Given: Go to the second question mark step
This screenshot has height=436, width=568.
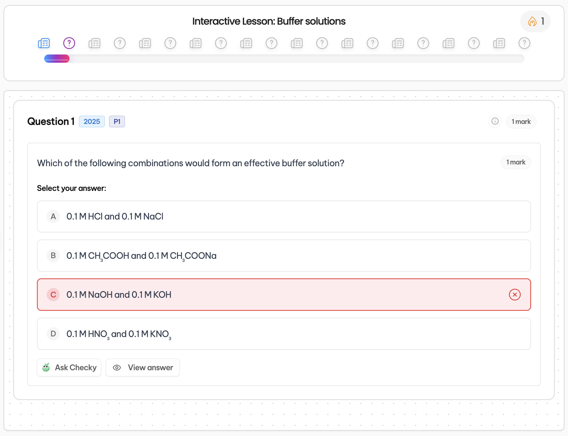Looking at the screenshot, I should (x=120, y=43).
